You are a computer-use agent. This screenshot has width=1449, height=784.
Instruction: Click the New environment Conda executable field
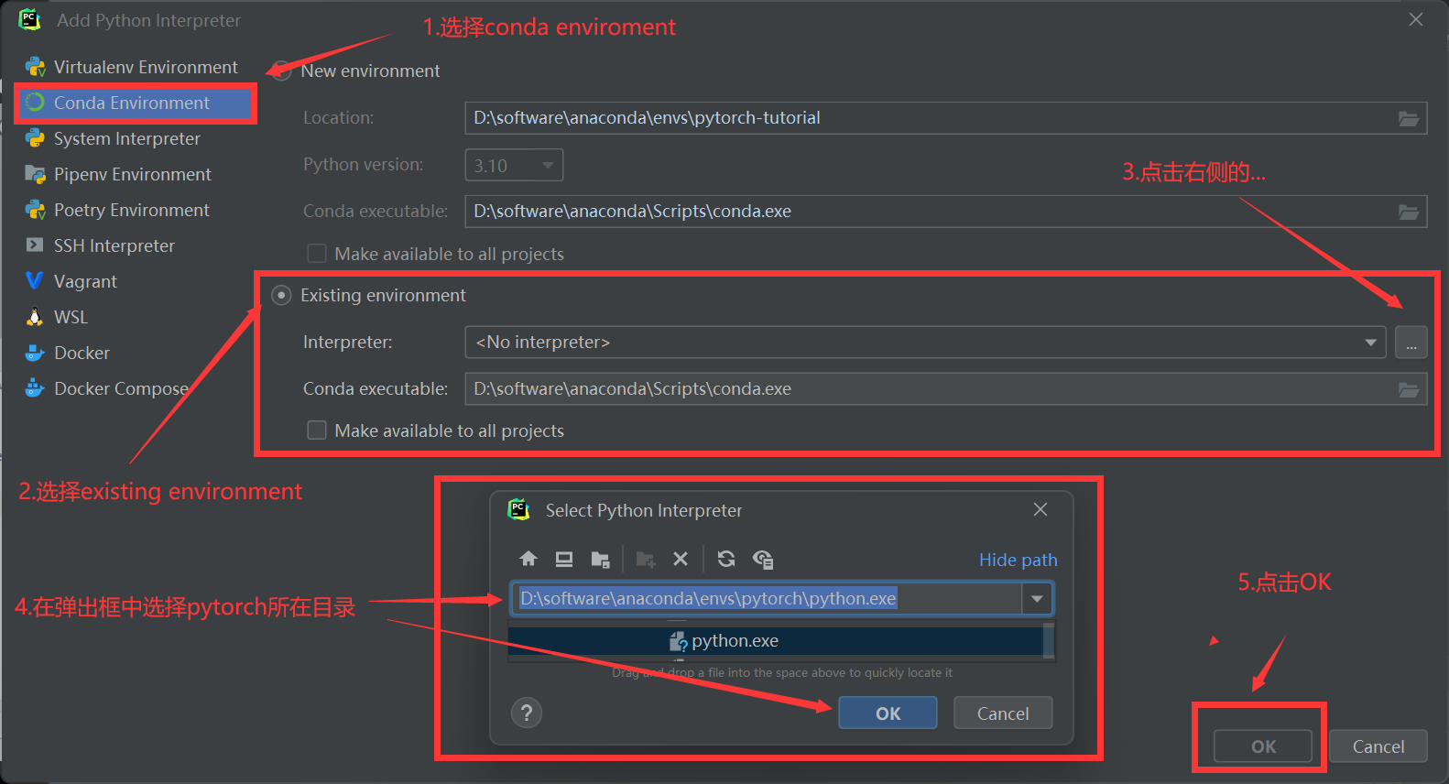tap(946, 212)
